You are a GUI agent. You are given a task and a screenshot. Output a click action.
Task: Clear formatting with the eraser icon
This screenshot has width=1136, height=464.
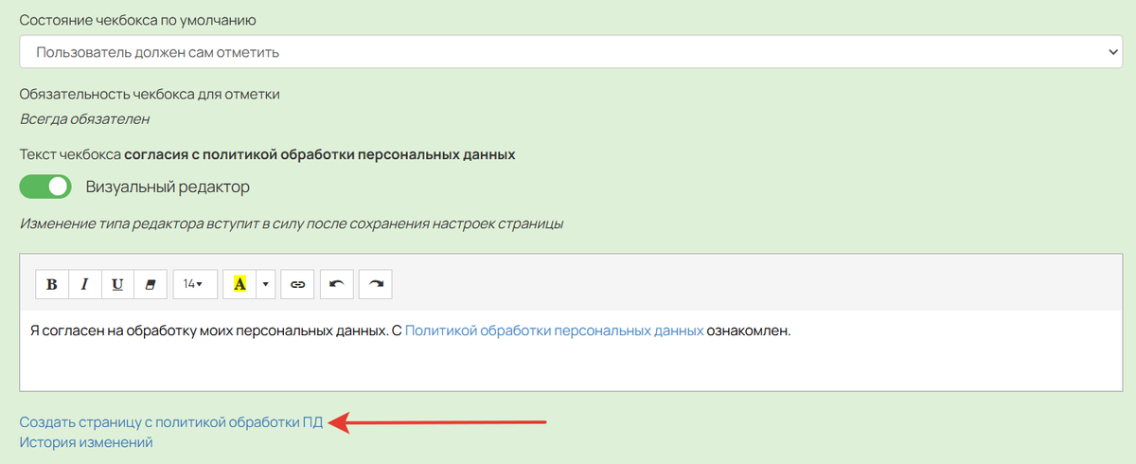(x=150, y=284)
